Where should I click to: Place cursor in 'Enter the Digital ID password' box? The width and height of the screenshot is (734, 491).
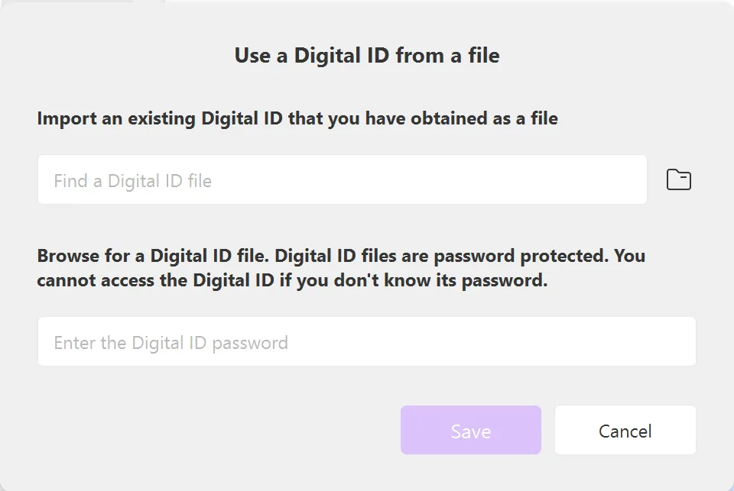click(x=366, y=342)
